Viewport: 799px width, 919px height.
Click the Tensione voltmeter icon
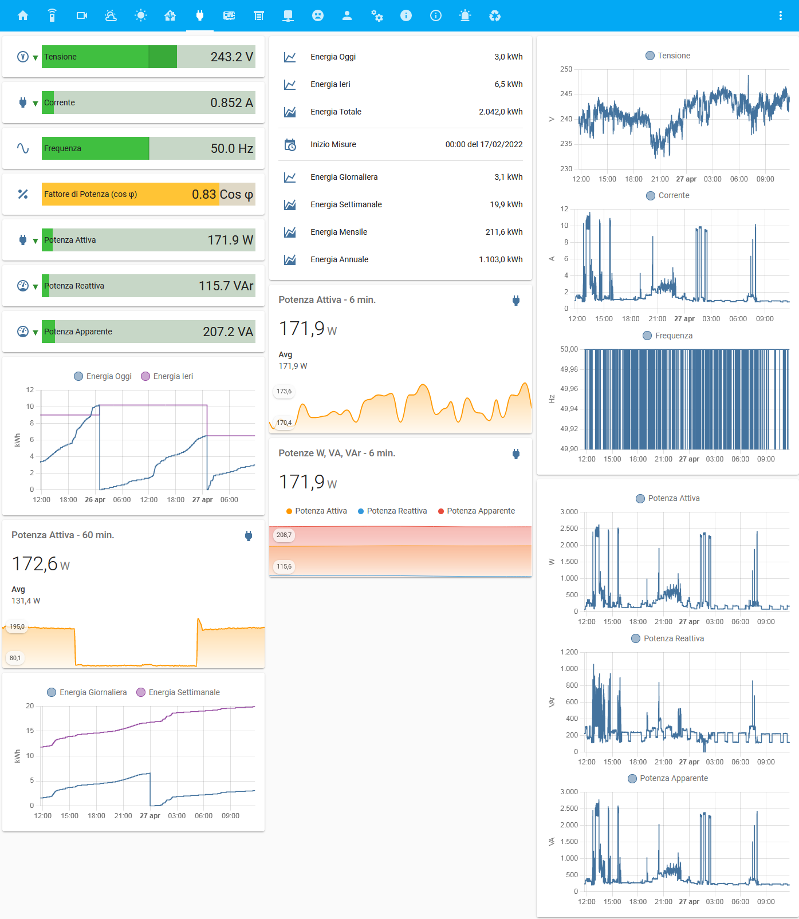23,57
